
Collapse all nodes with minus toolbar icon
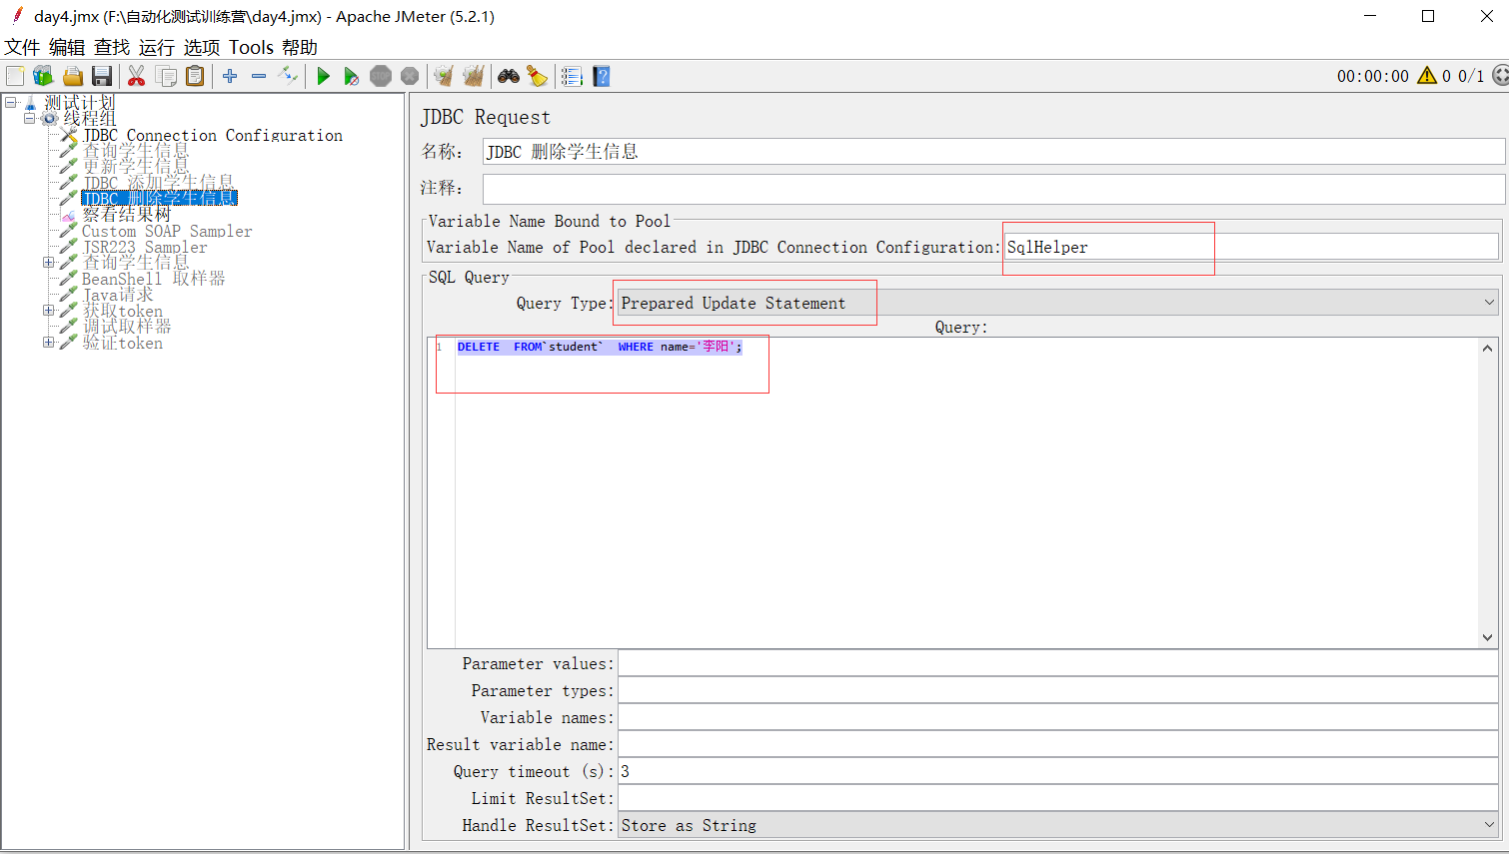(259, 76)
